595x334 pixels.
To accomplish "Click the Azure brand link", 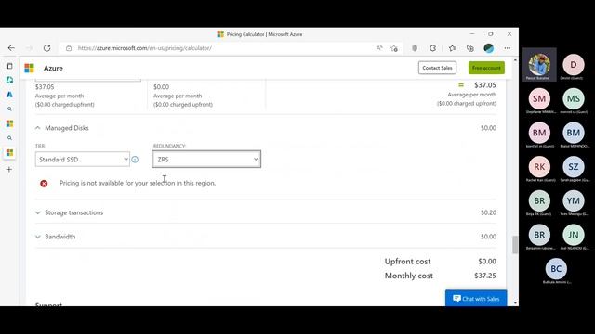I will (53, 68).
